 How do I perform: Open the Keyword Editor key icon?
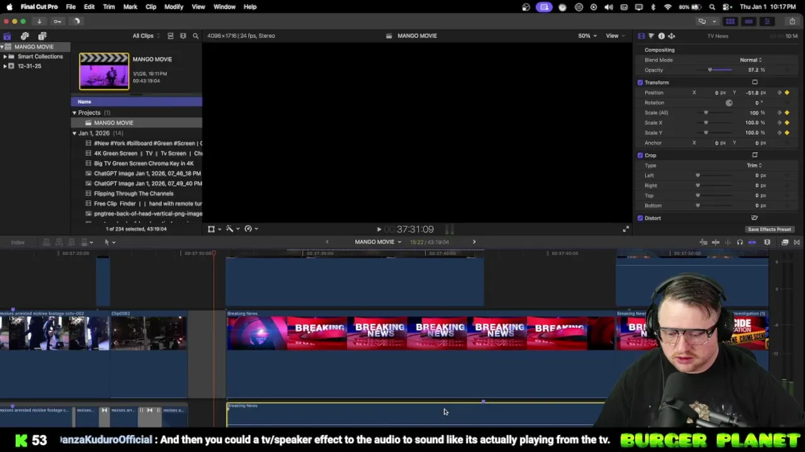click(57, 21)
